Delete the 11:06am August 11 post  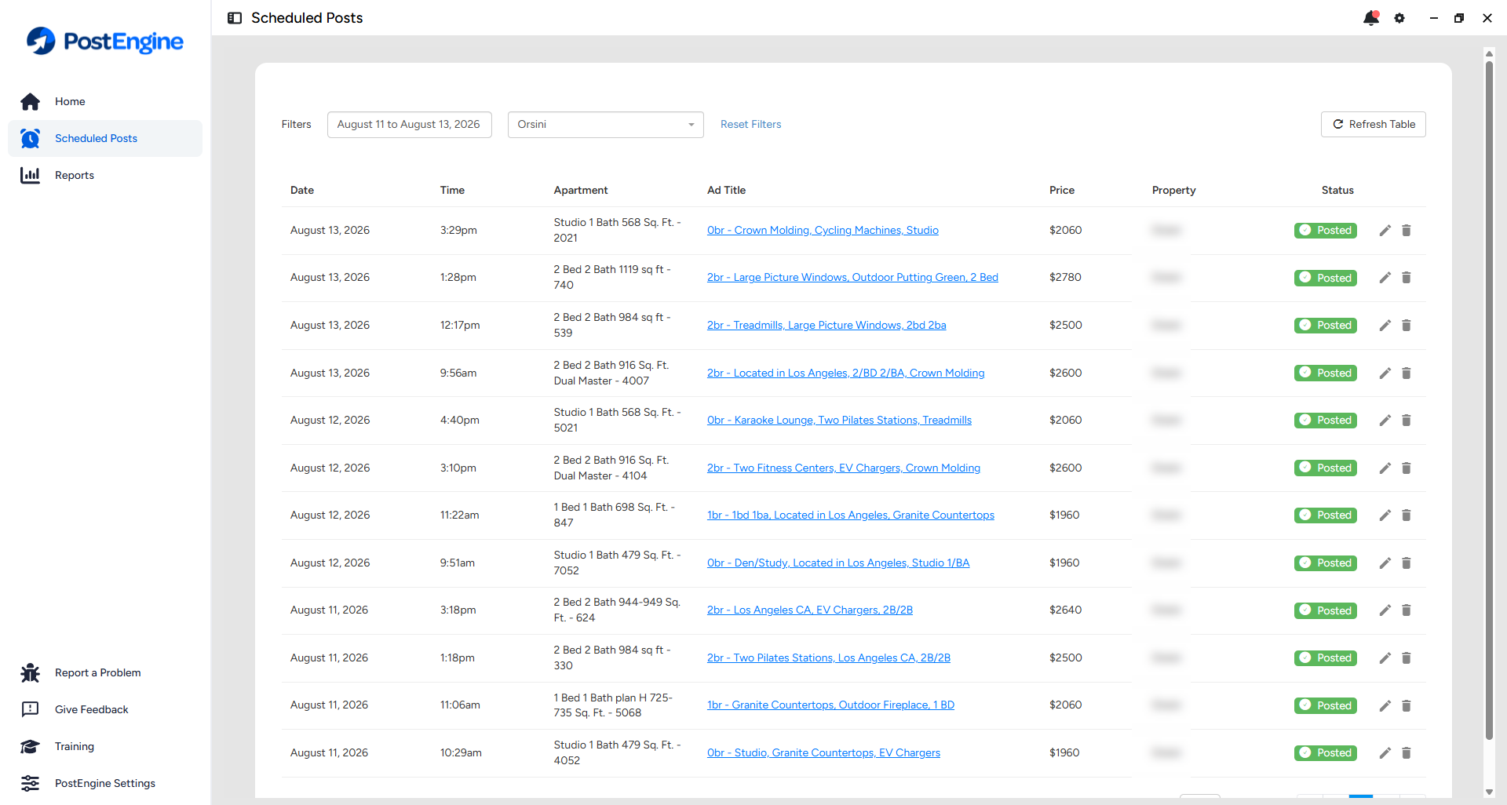point(1407,706)
